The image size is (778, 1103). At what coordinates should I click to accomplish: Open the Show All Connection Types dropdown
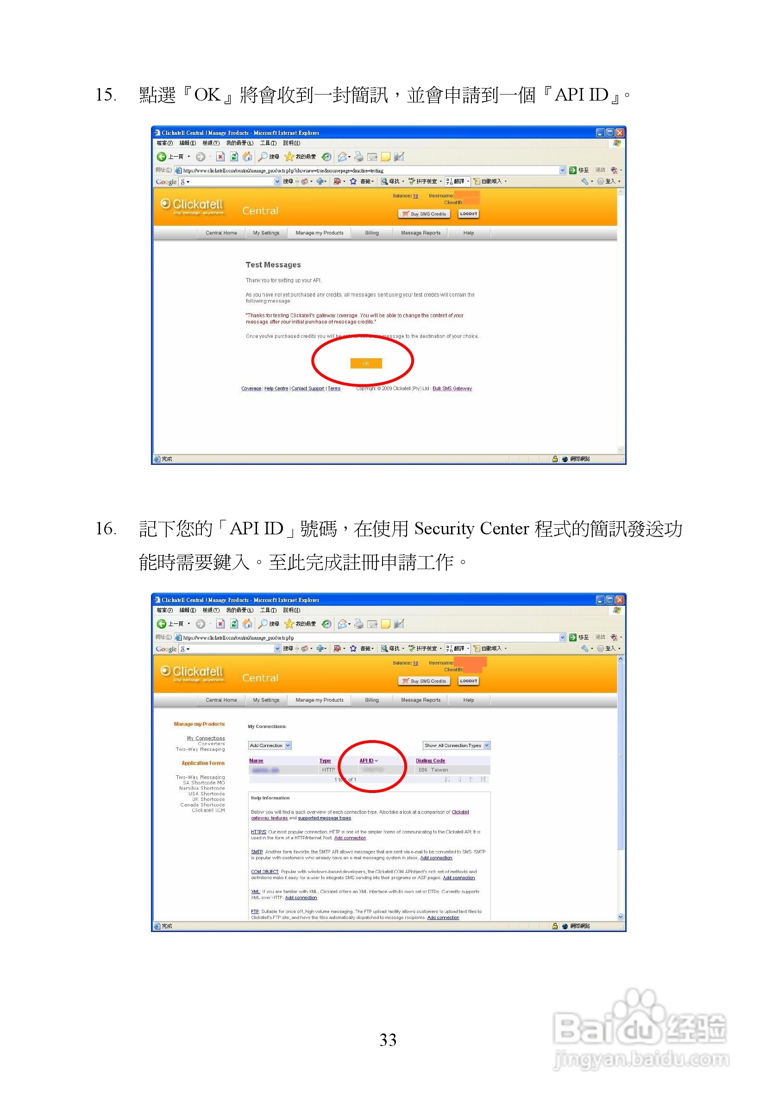(x=456, y=745)
